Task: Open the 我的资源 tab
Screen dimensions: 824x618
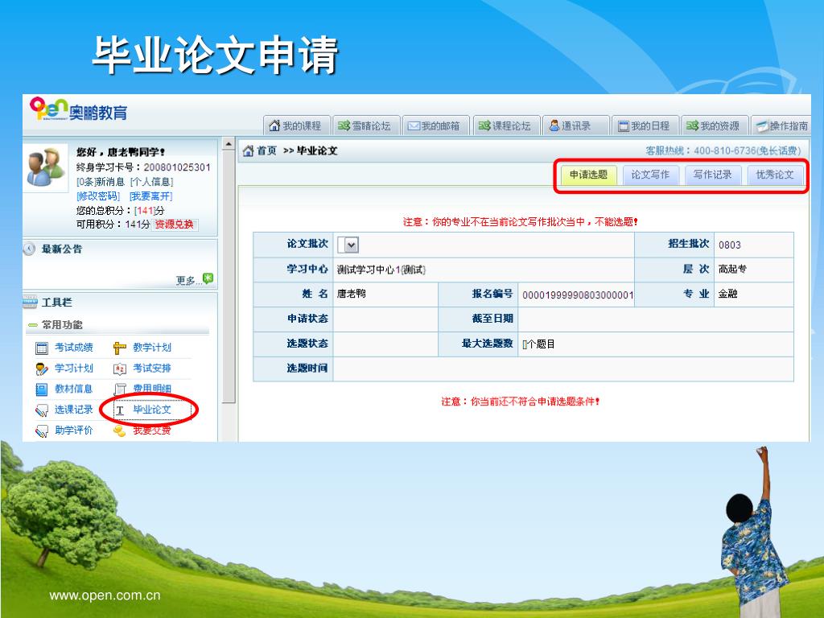Action: pyautogui.click(x=715, y=126)
